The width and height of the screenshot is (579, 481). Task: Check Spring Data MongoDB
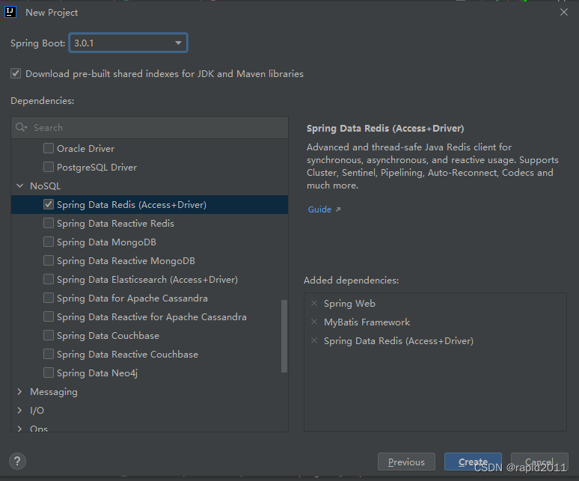(49, 242)
